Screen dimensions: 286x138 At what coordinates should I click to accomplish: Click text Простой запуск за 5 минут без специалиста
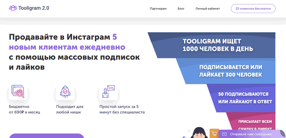(122, 109)
